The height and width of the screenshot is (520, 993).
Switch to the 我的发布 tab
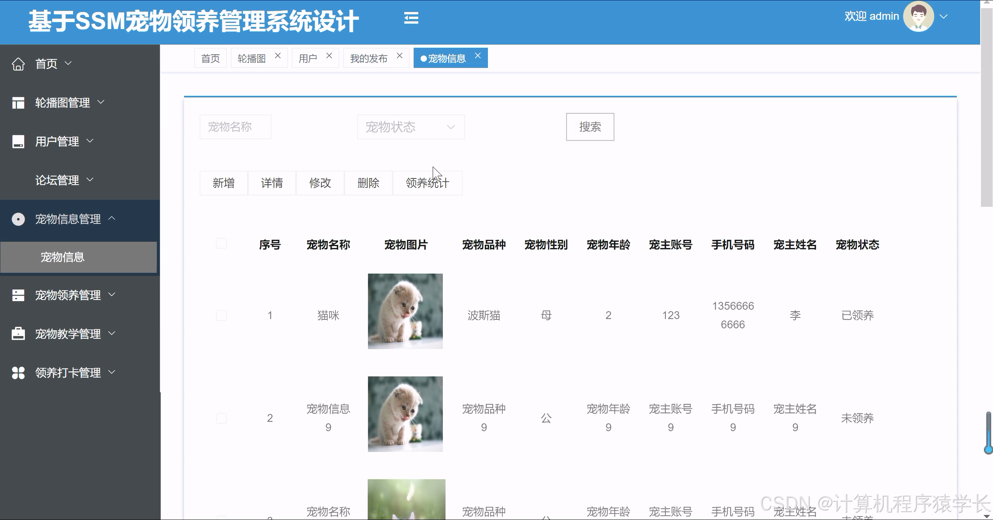[x=369, y=58]
